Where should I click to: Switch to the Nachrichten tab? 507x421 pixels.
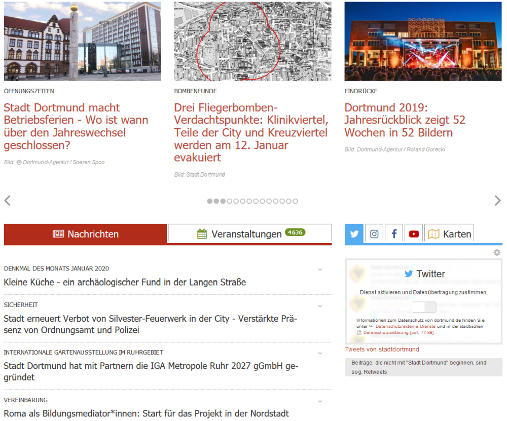pyautogui.click(x=85, y=234)
